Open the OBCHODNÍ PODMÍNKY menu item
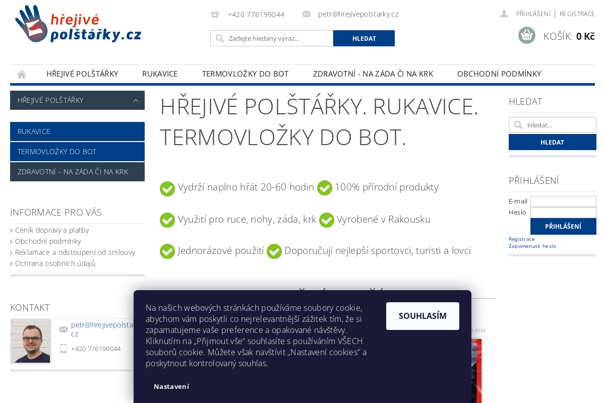This screenshot has height=403, width=605. 499,74
